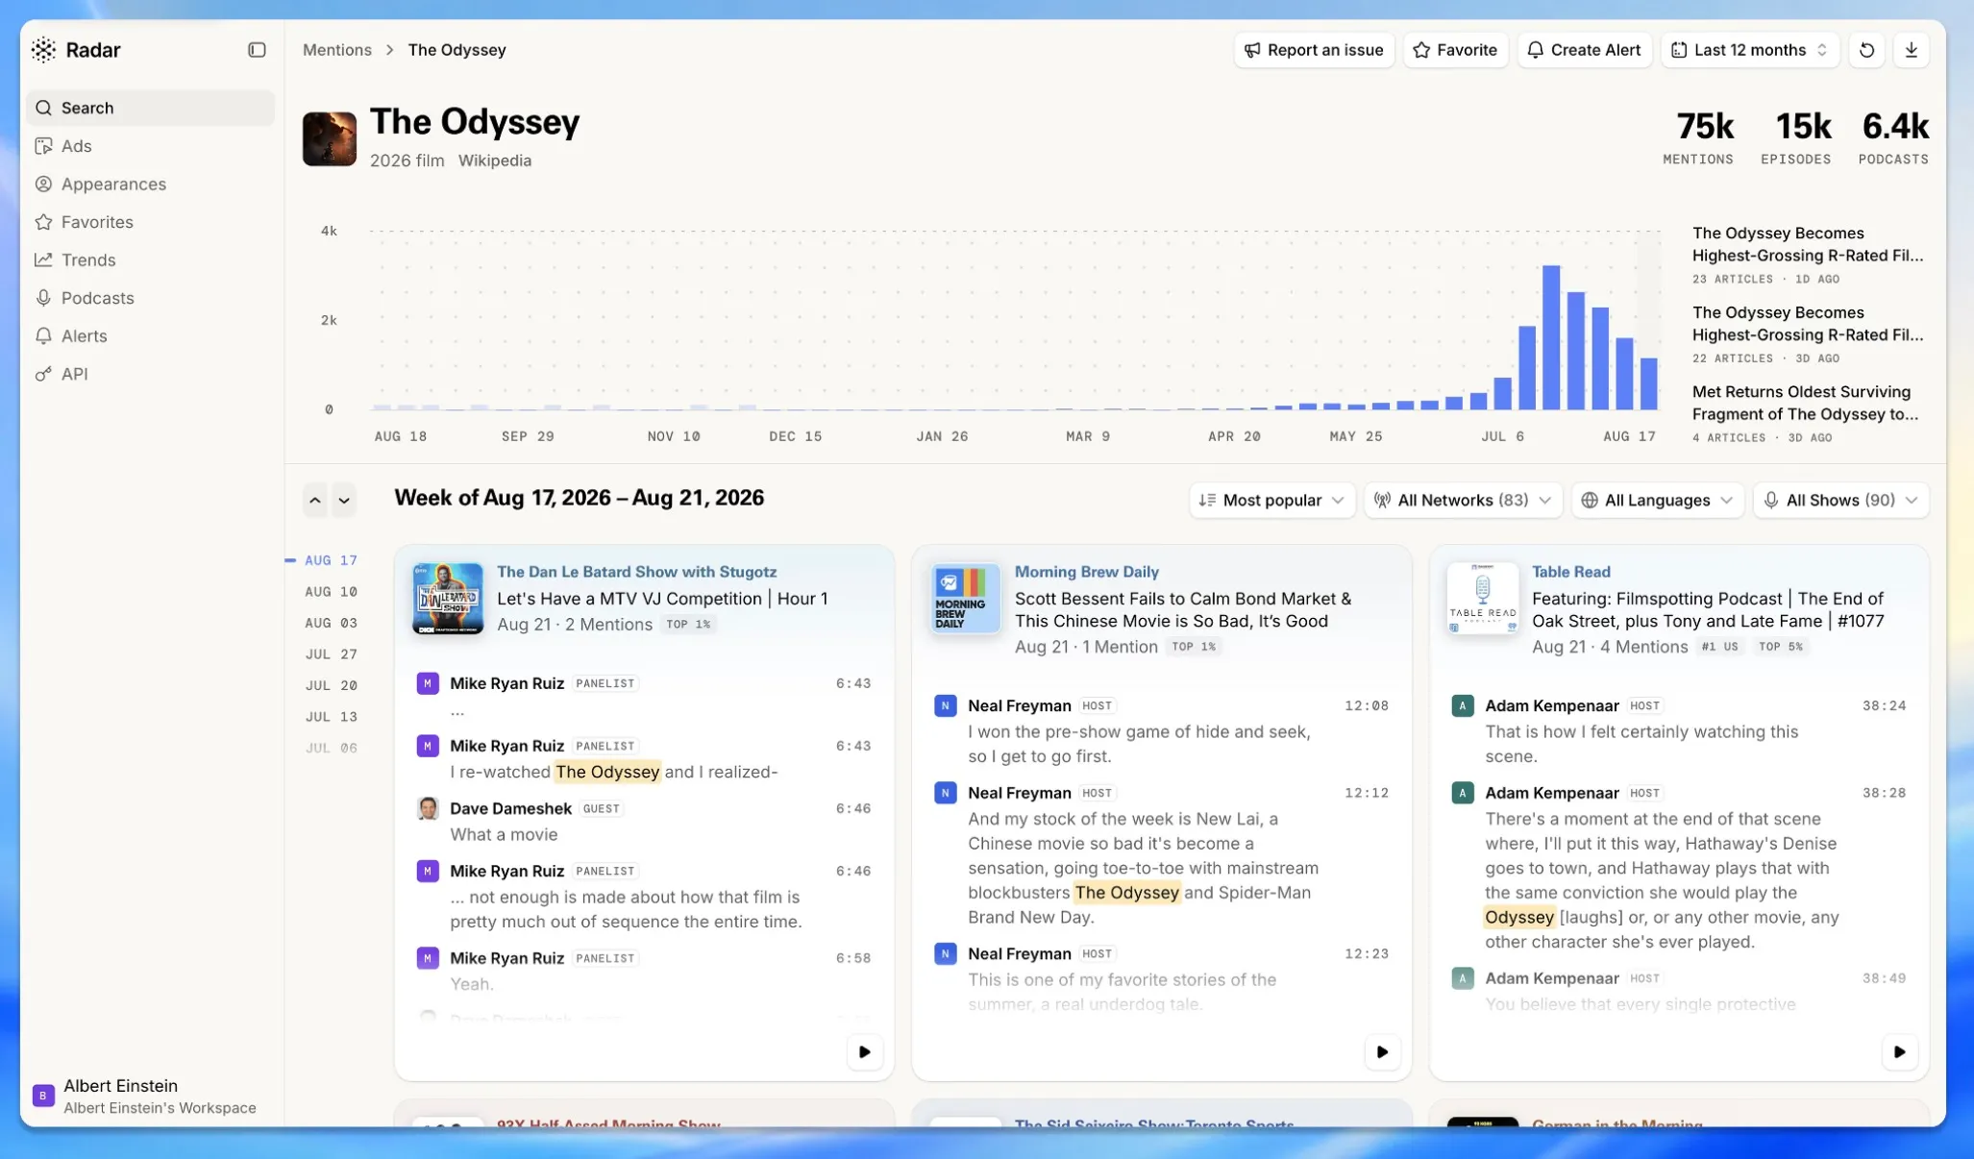Click the Create Alert button
This screenshot has width=1974, height=1159.
click(1584, 50)
